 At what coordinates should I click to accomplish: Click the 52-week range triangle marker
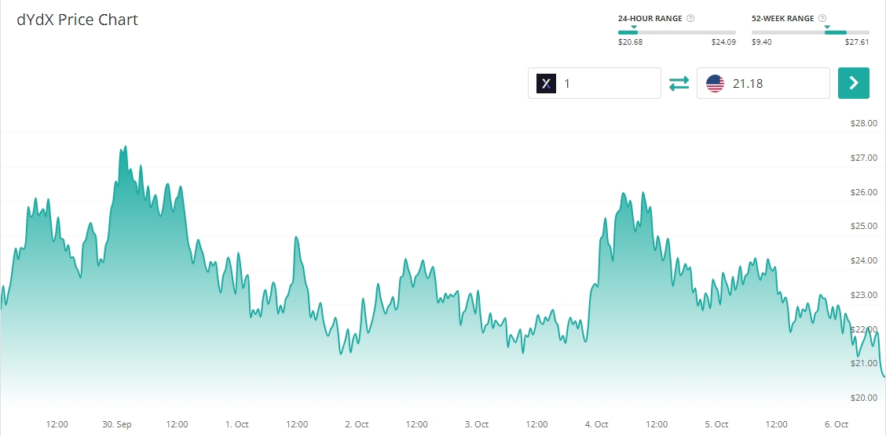[x=826, y=27]
